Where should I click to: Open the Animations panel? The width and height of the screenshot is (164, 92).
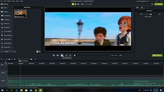click(x=6, y=28)
